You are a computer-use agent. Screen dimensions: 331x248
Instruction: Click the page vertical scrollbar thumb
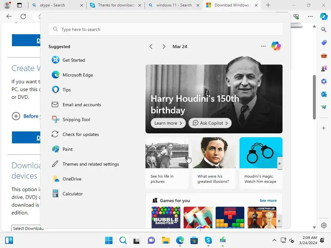coord(314,97)
